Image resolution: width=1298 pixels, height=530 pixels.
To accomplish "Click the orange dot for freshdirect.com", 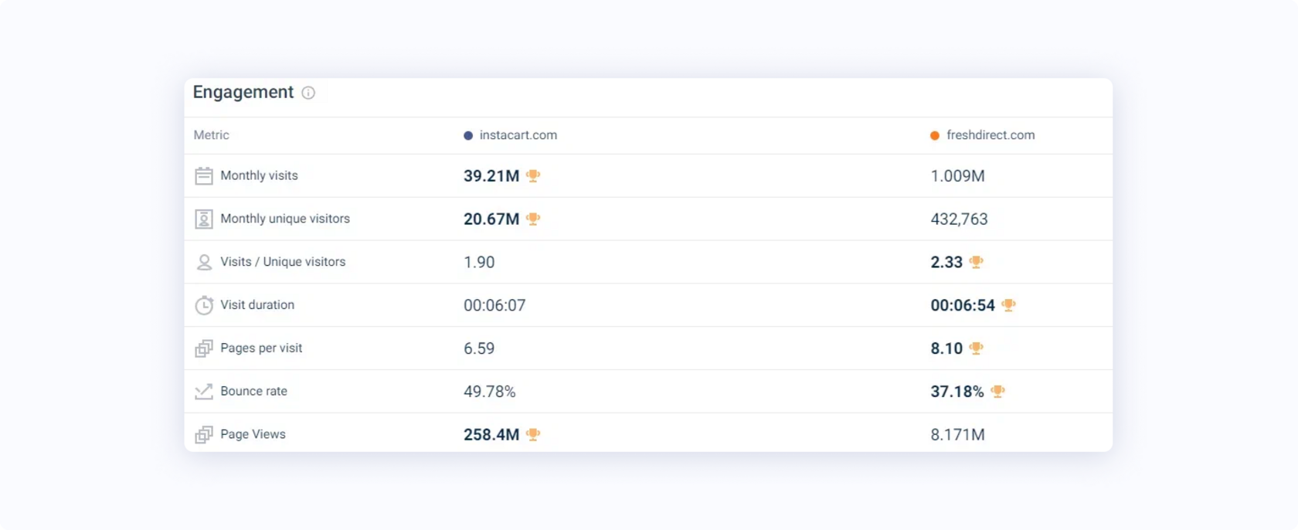I will point(935,136).
